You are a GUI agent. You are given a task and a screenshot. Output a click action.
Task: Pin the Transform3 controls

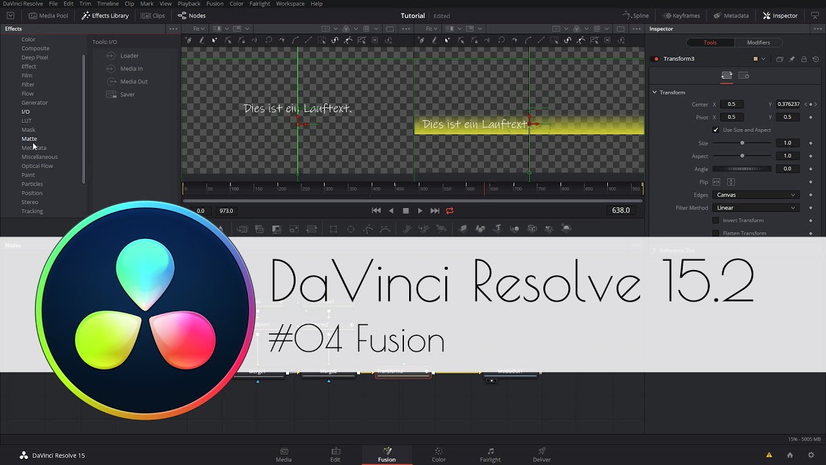point(792,59)
